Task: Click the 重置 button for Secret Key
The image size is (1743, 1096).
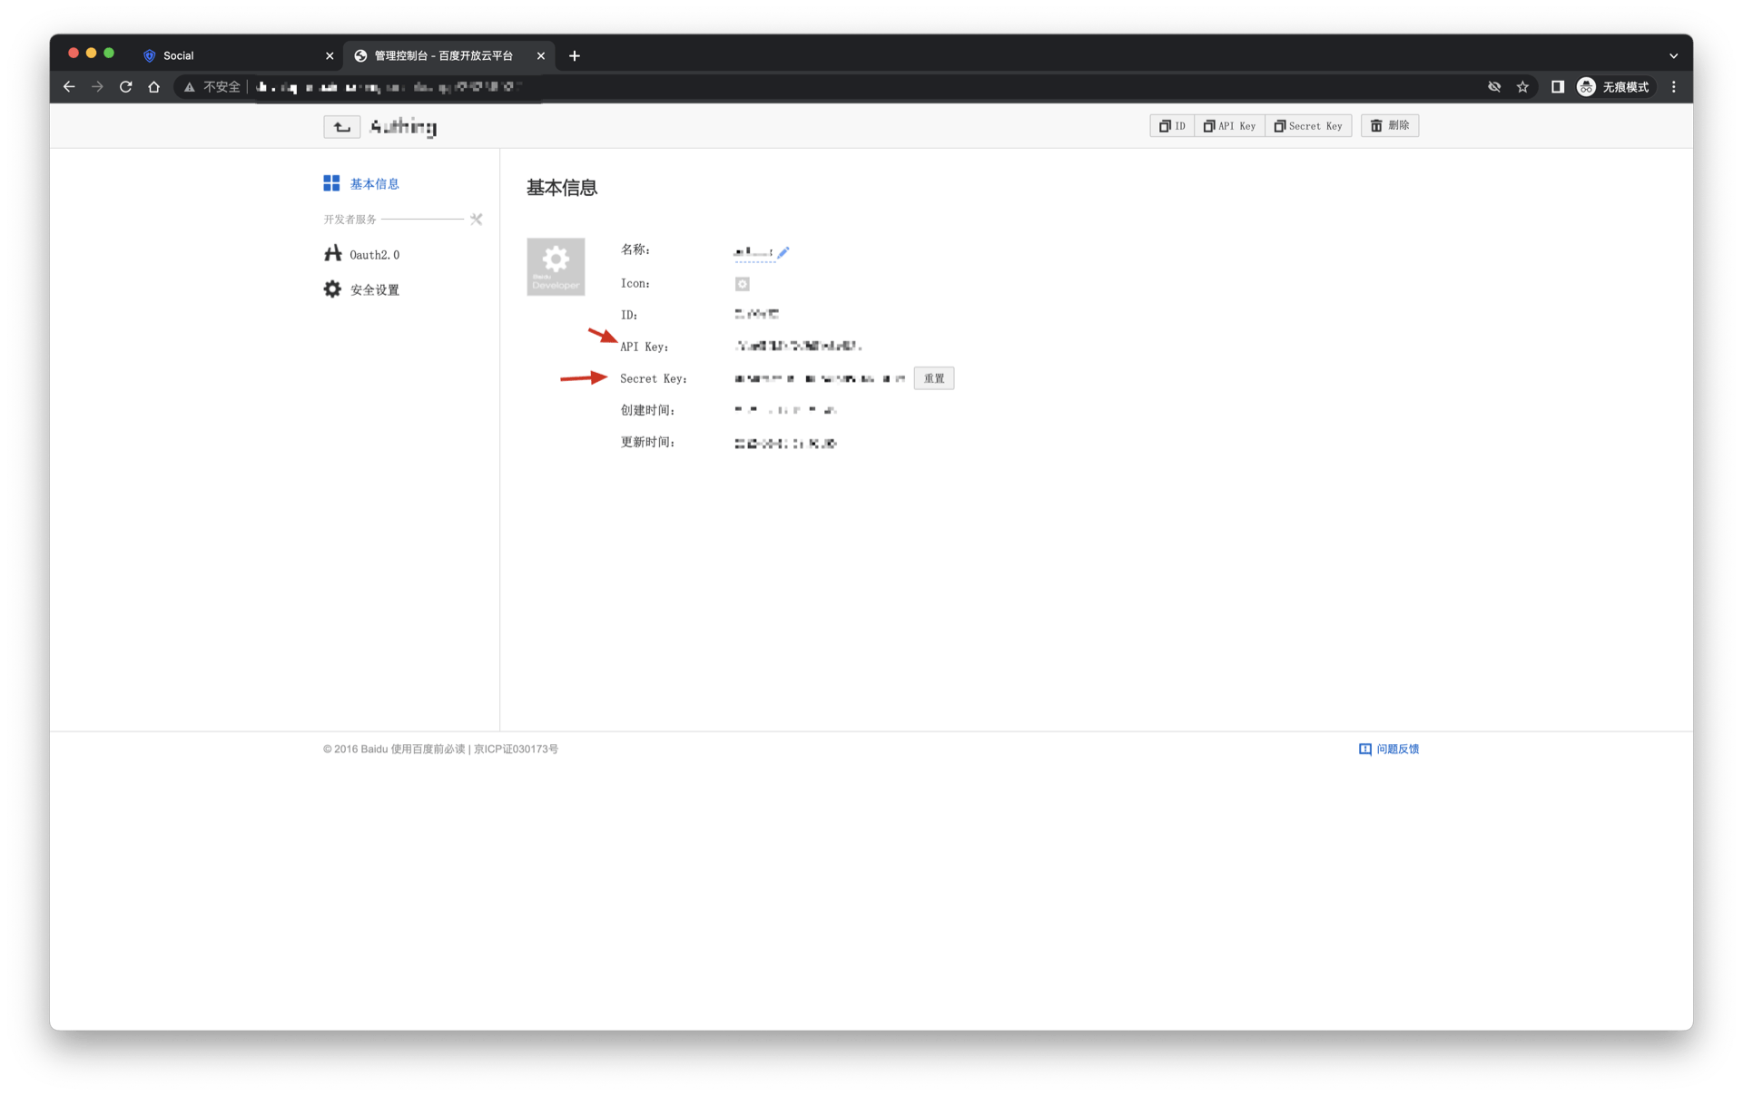Action: 933,378
